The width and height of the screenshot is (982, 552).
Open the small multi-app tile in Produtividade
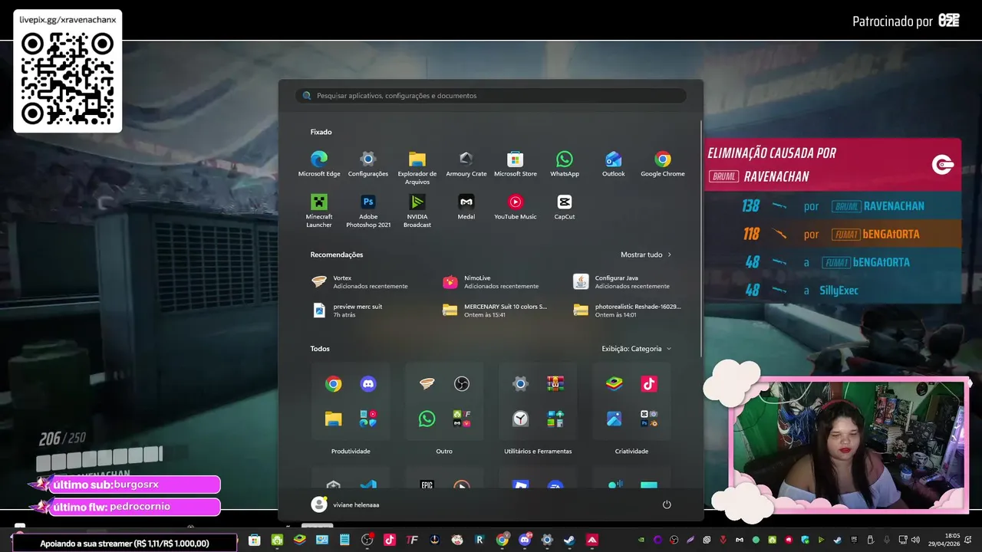pyautogui.click(x=368, y=419)
